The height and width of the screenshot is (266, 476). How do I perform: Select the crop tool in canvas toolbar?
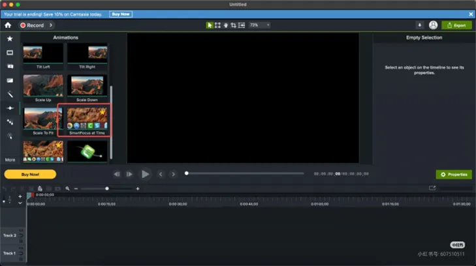coord(234,25)
